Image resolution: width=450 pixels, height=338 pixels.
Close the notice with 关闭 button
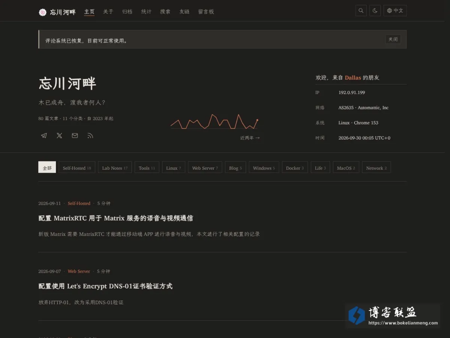[393, 39]
